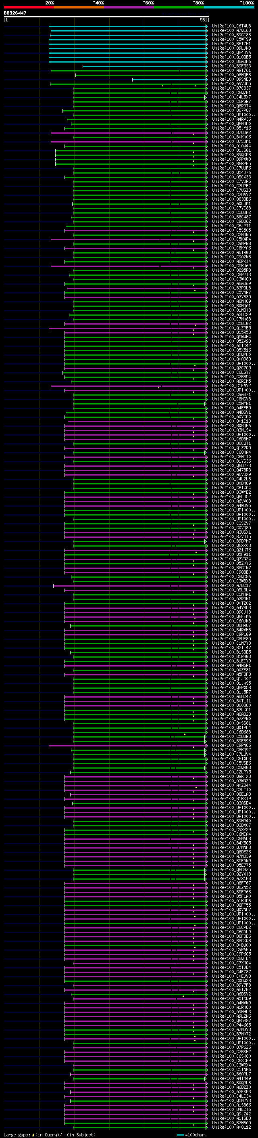The width and height of the screenshot is (258, 1138).
Task: Select the UniRef100_B0KA06 label
Action: (x=231, y=137)
